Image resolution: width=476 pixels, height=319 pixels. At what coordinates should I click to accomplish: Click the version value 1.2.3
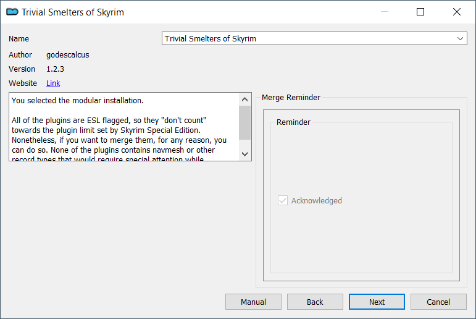(x=55, y=69)
